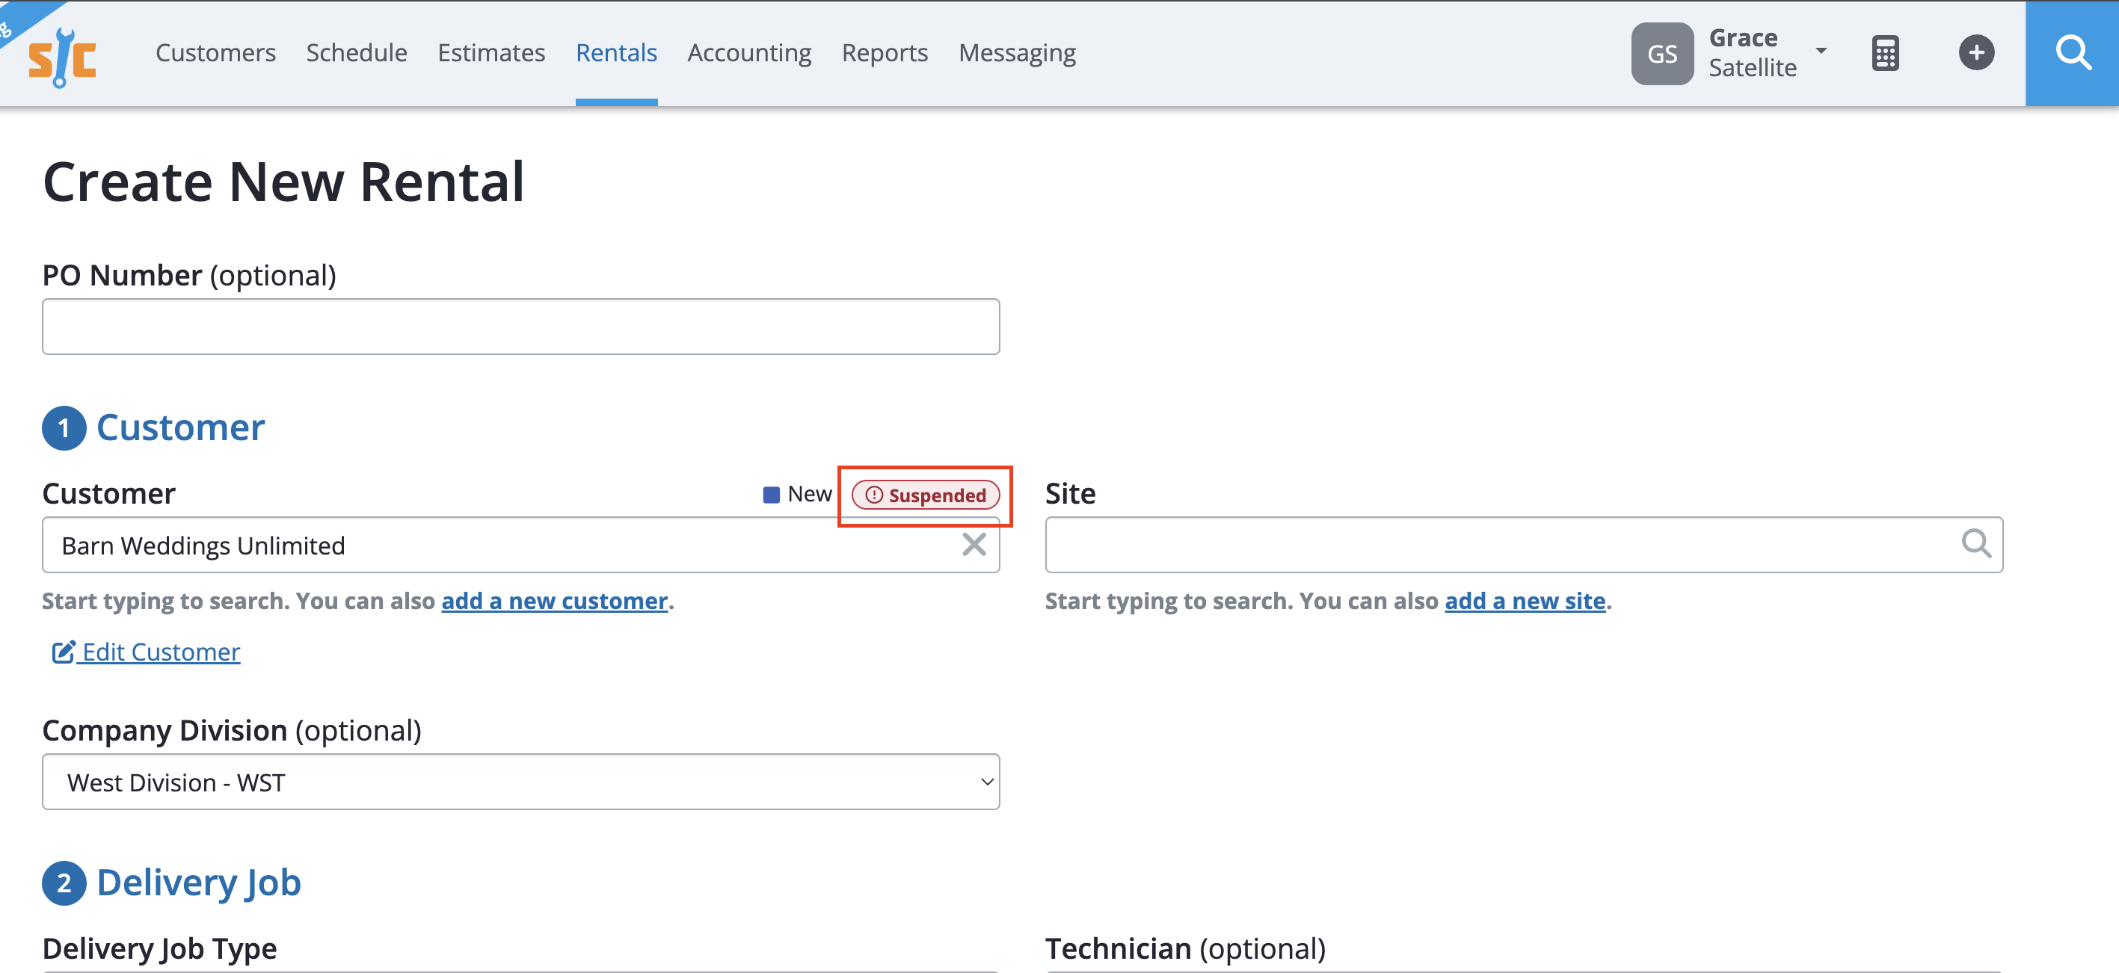Image resolution: width=2119 pixels, height=973 pixels.
Task: Open the Company Division dropdown
Action: point(520,782)
